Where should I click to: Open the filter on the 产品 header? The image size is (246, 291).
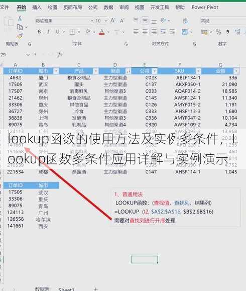click(96, 71)
